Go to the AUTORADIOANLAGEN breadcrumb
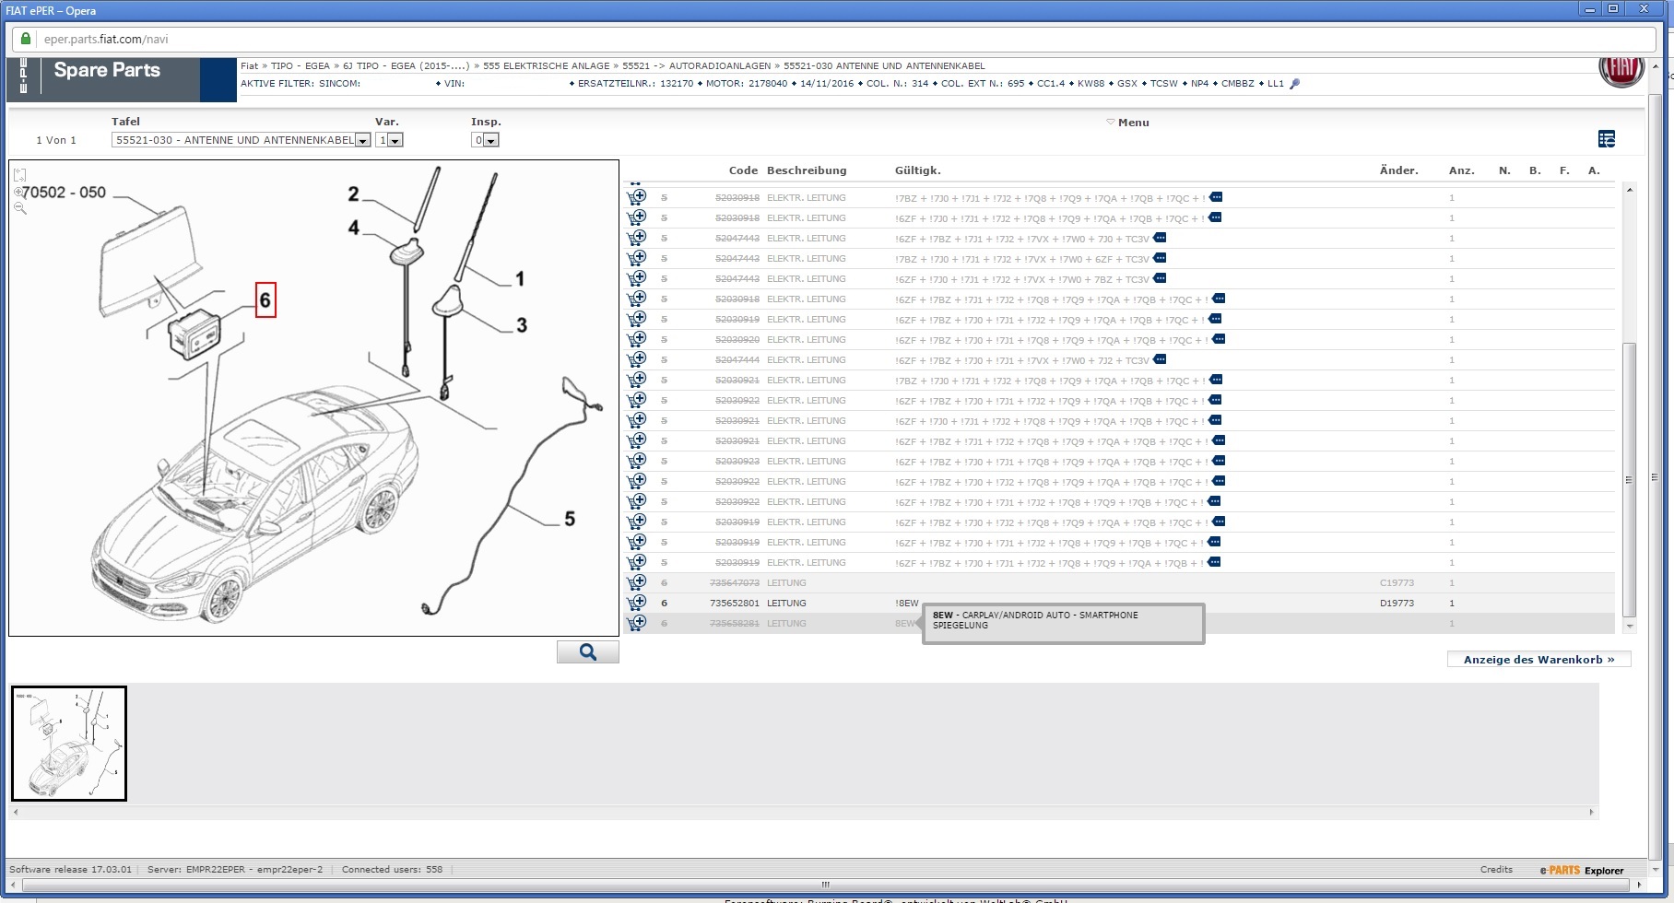This screenshot has height=903, width=1674. 721,66
